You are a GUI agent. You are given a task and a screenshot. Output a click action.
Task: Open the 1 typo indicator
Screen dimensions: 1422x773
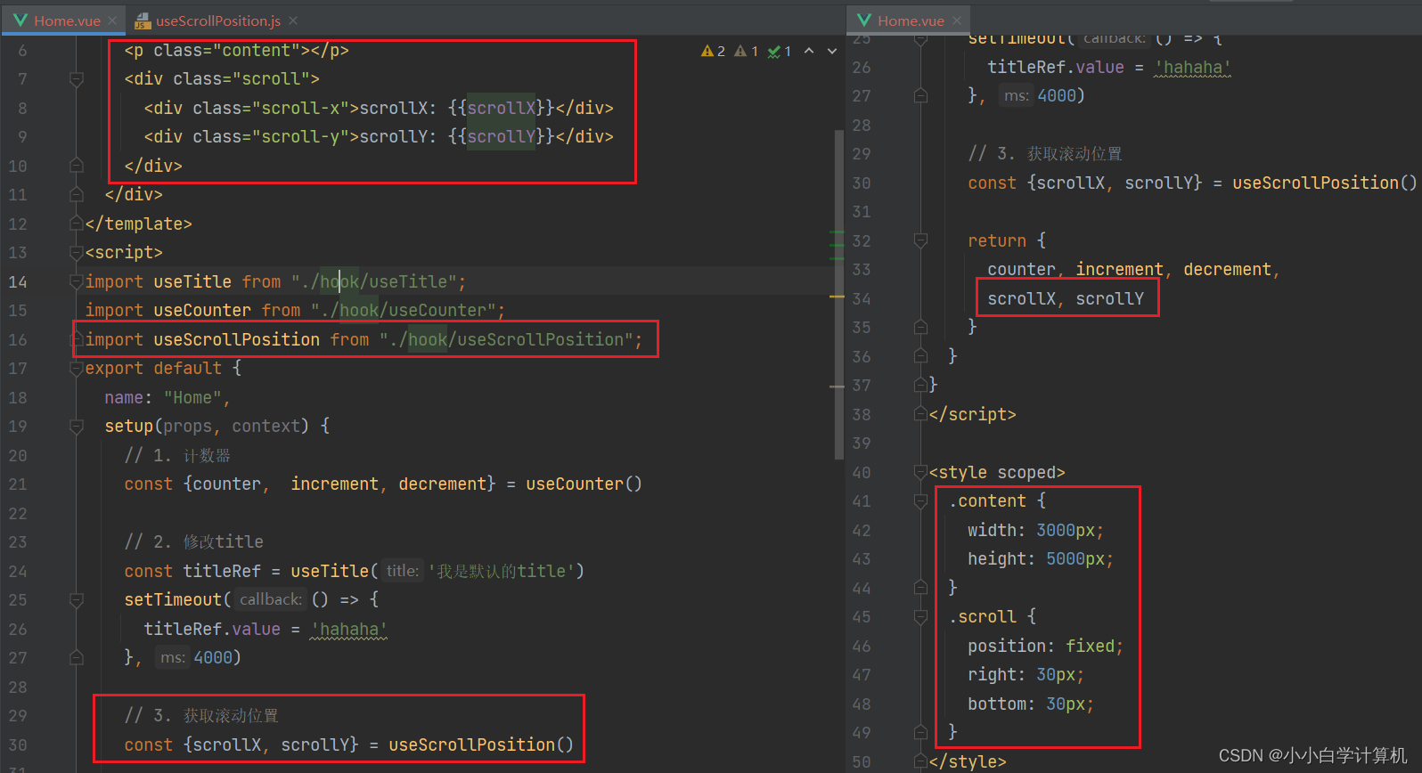pyautogui.click(x=780, y=52)
